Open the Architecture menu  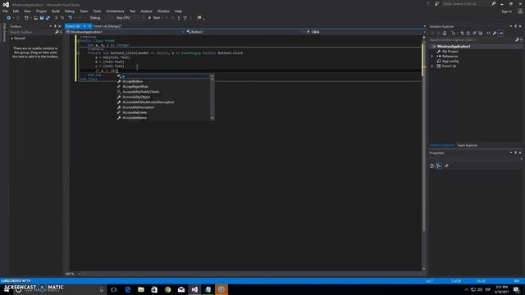point(115,11)
